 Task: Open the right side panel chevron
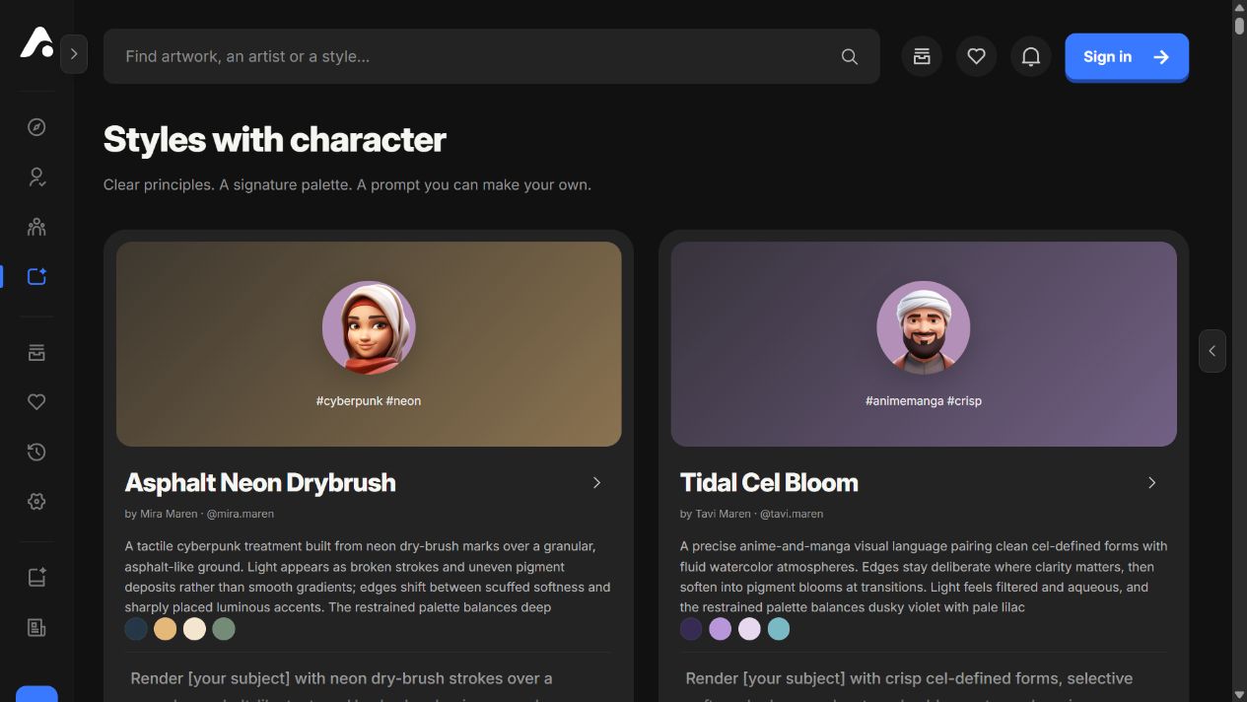tap(1212, 351)
